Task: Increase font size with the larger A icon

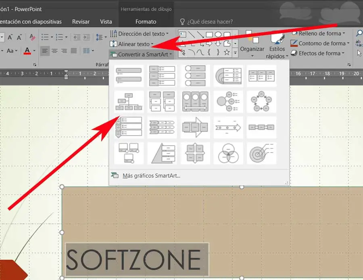Action: point(10,37)
